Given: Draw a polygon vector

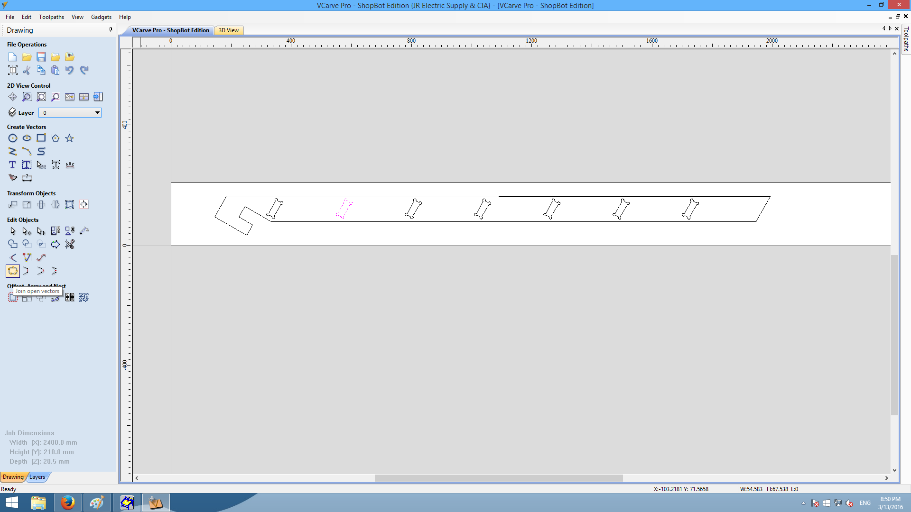Looking at the screenshot, I should pyautogui.click(x=56, y=138).
